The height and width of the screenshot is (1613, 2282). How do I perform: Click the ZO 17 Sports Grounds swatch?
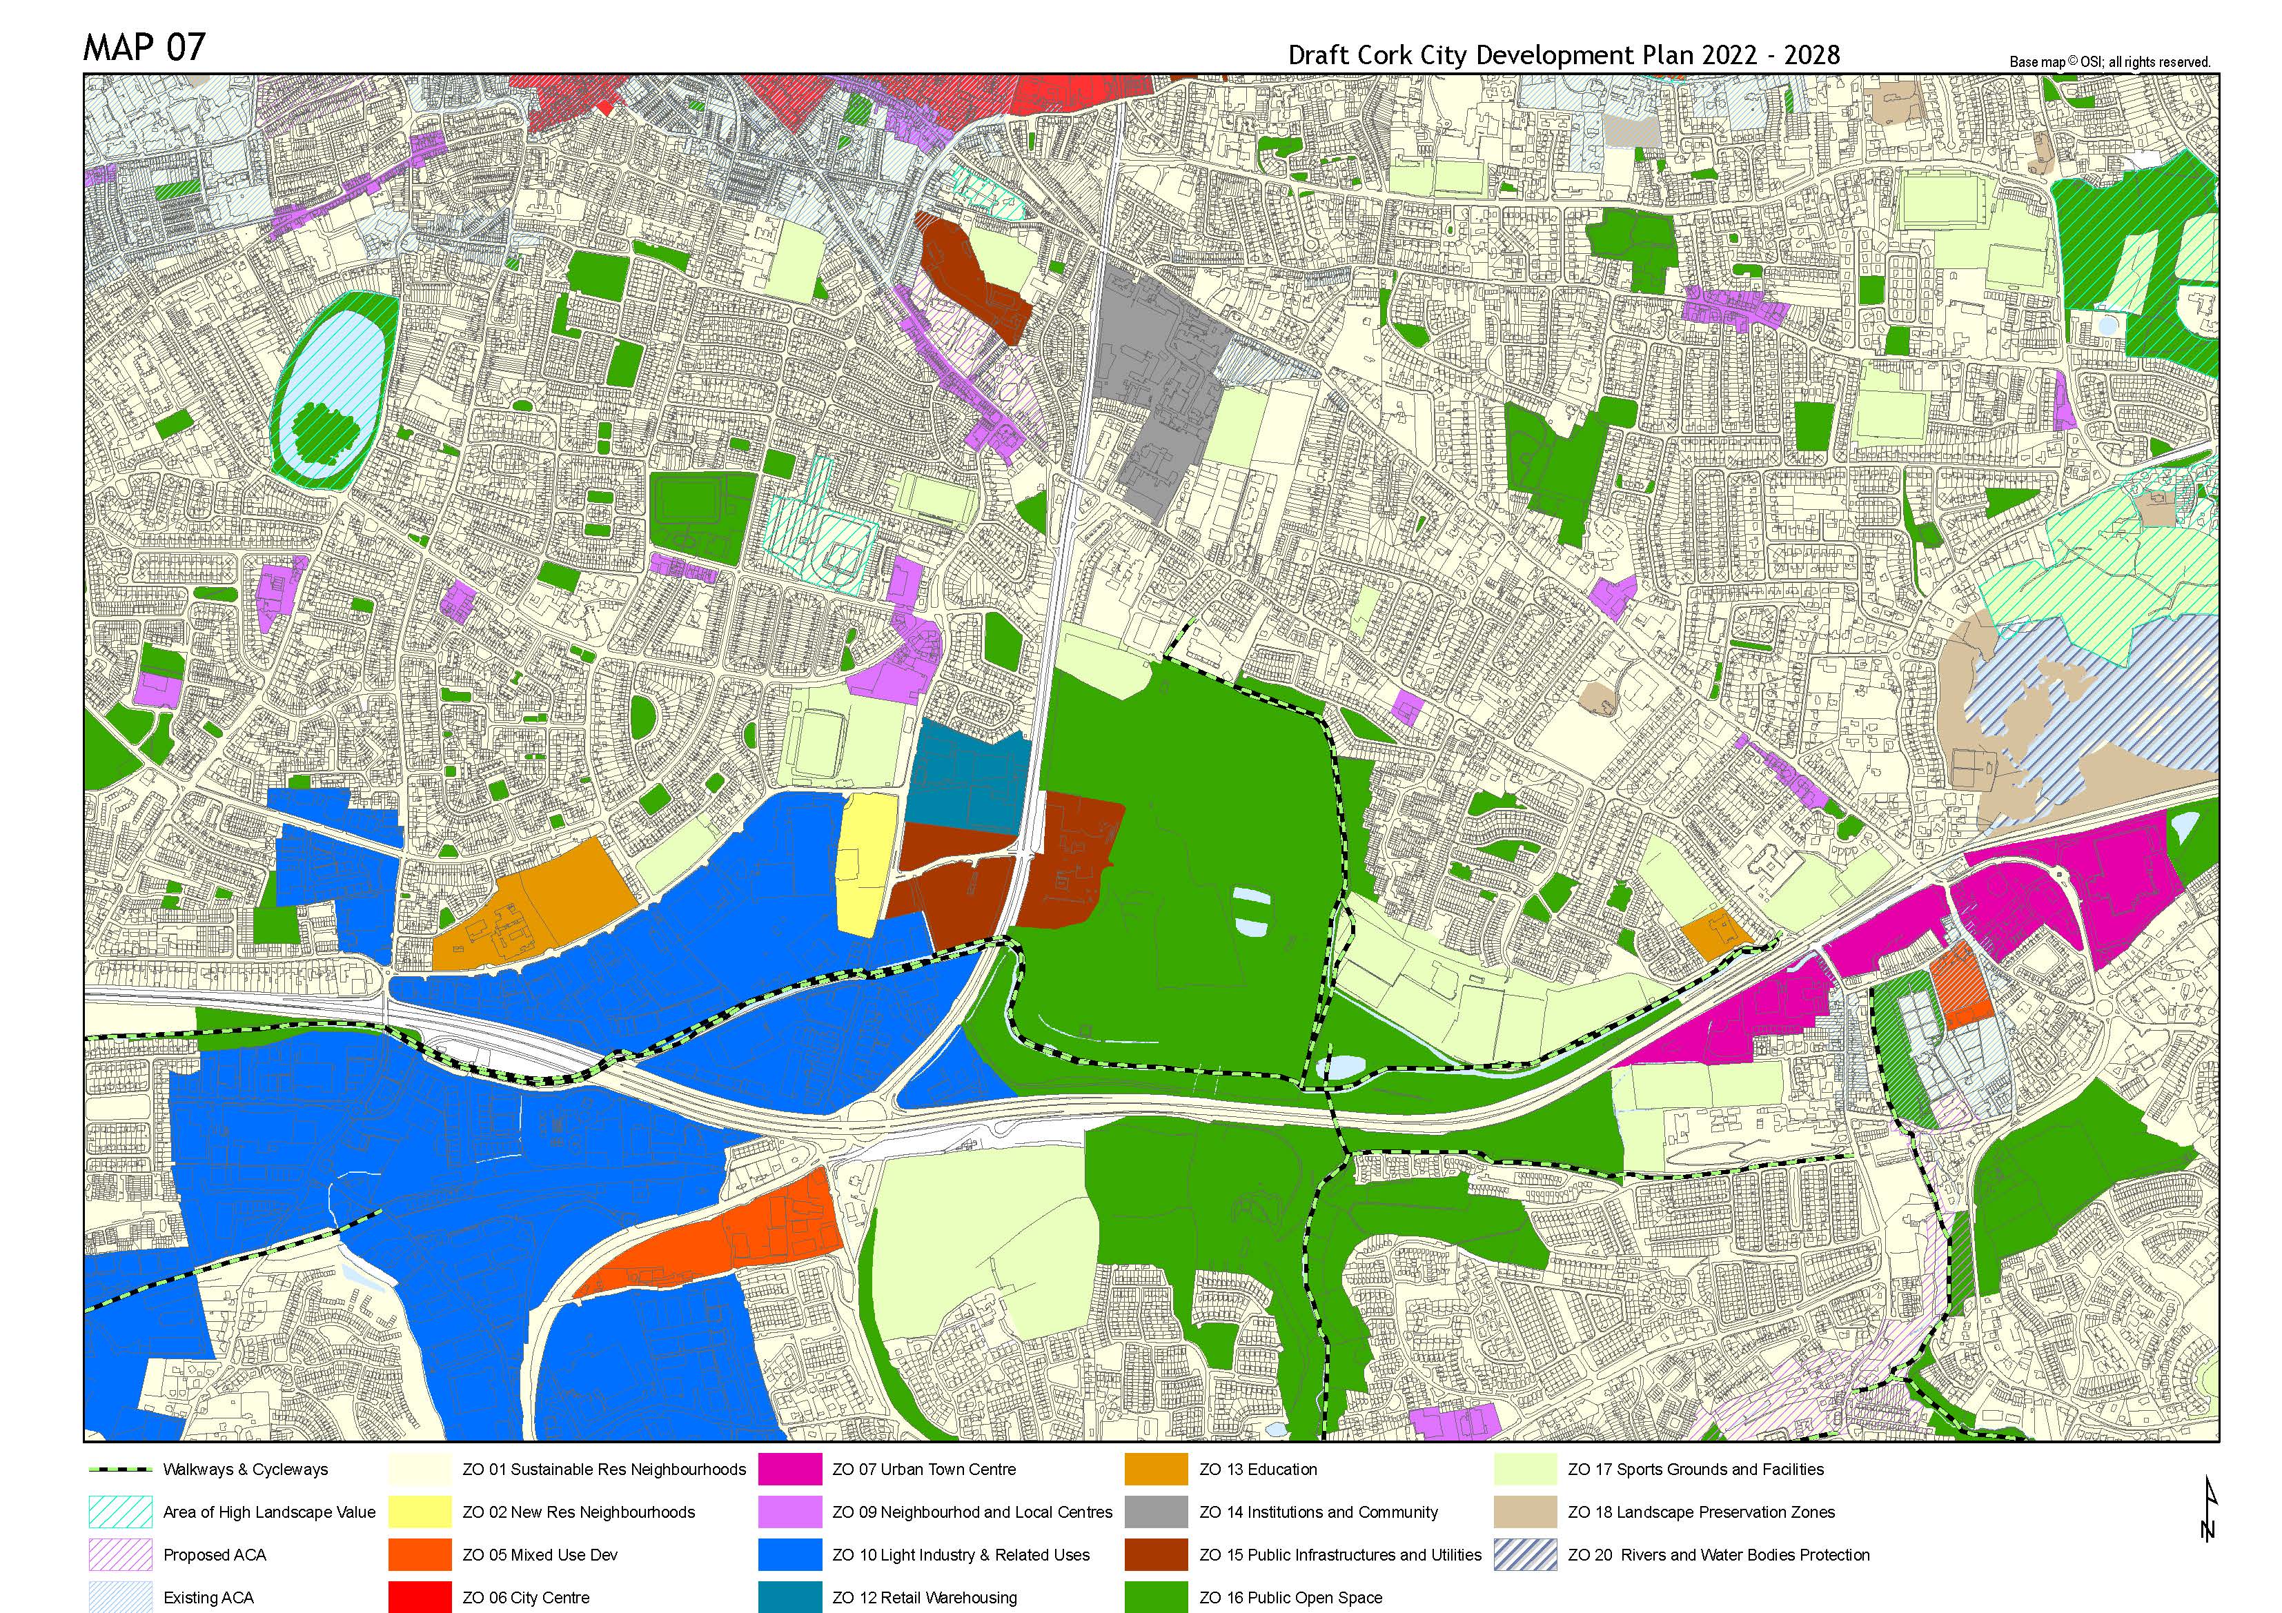[x=1524, y=1469]
